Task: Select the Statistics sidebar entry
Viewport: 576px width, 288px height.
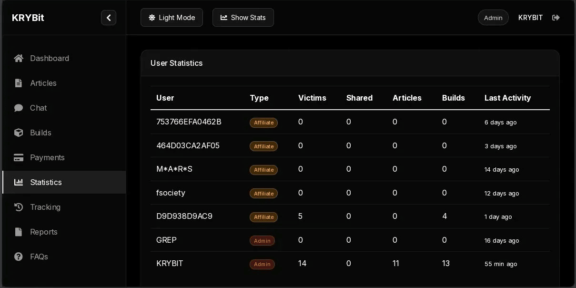Action: [x=46, y=182]
